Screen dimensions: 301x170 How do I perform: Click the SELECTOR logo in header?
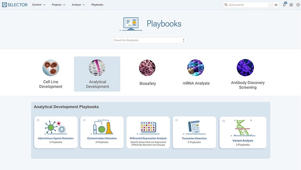[x=14, y=5]
